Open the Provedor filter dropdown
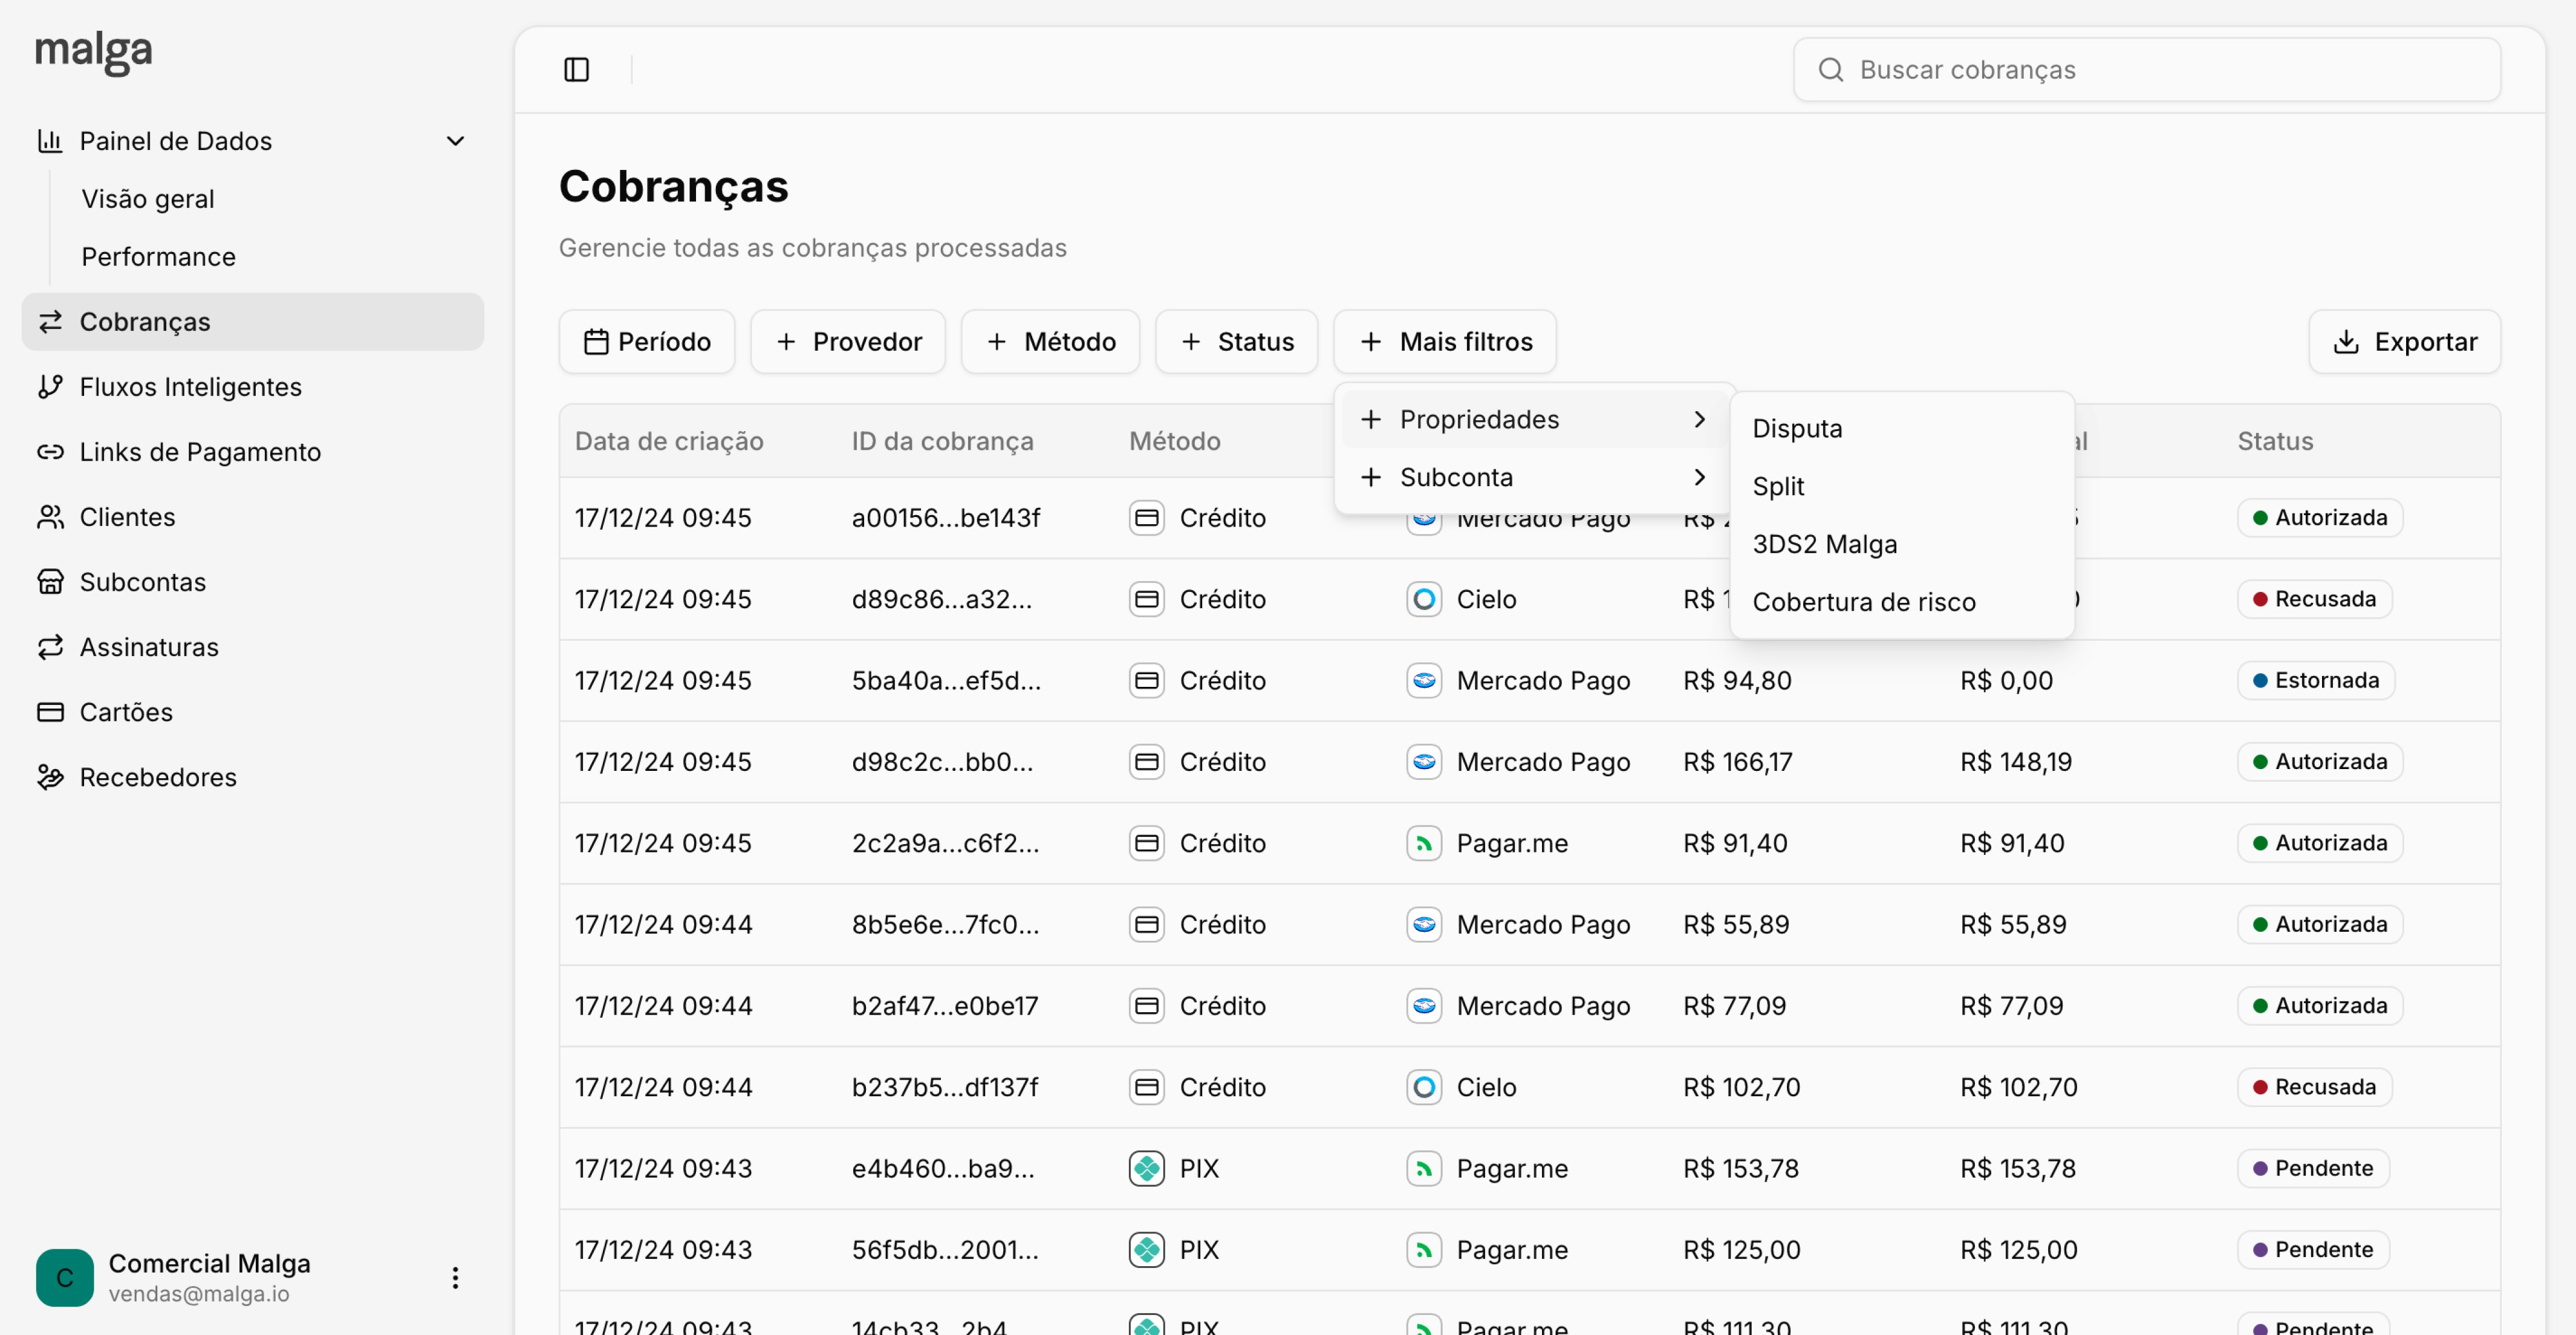This screenshot has width=2576, height=1335. pos(848,342)
